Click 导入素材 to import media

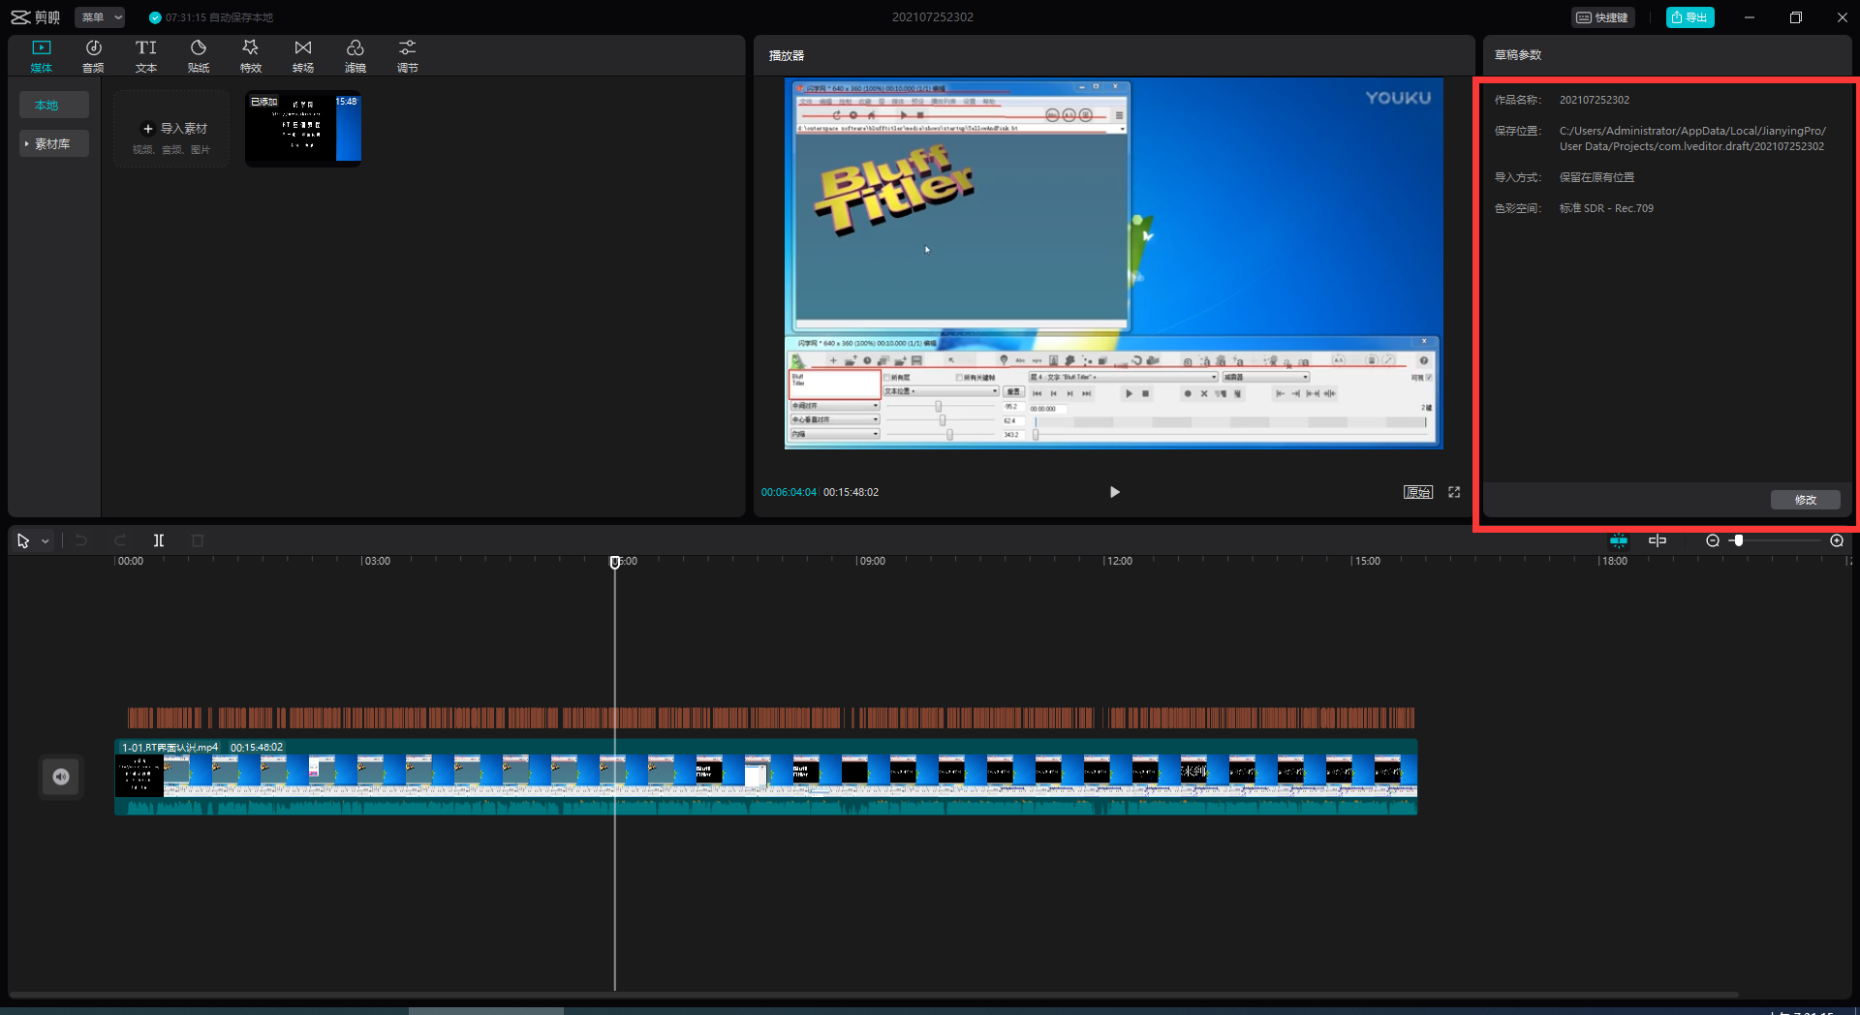(x=172, y=129)
